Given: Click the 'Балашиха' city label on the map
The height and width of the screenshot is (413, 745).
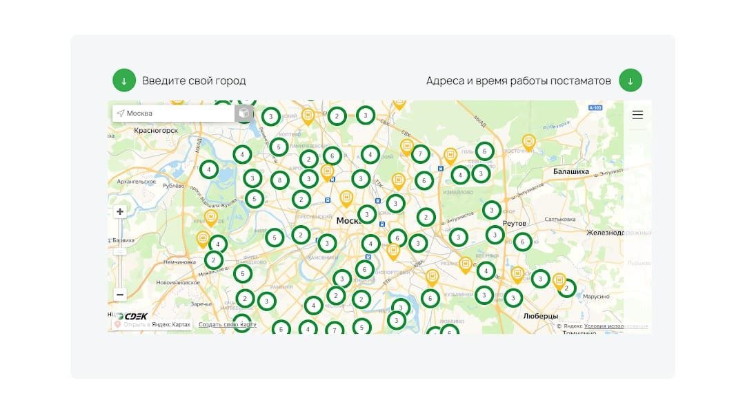Looking at the screenshot, I should tap(570, 171).
